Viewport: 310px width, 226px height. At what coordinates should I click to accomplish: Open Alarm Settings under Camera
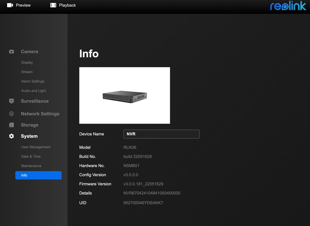pos(33,81)
